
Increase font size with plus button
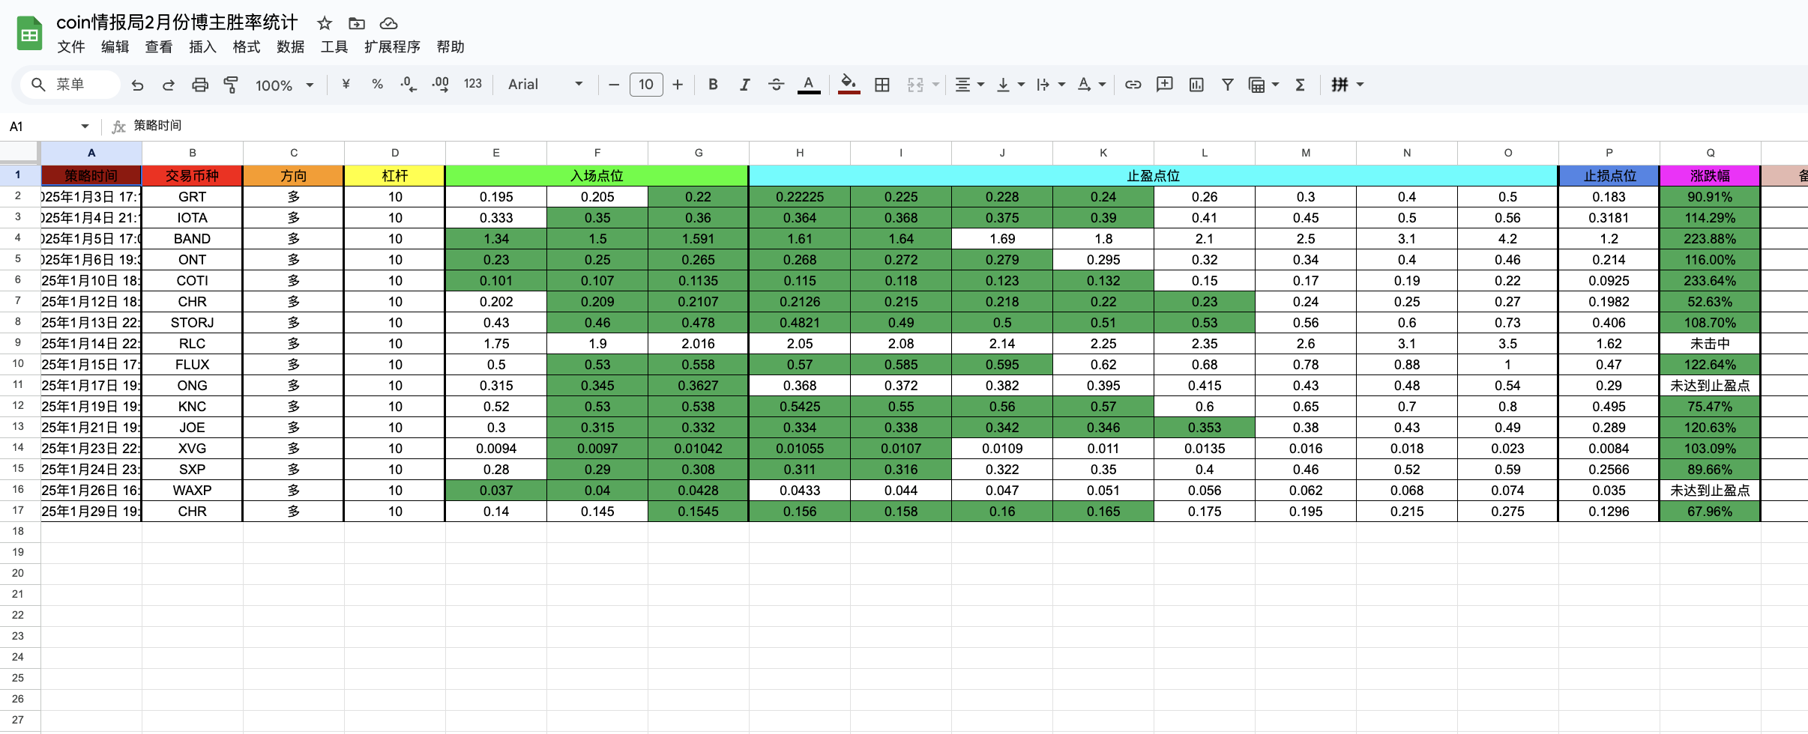click(678, 85)
